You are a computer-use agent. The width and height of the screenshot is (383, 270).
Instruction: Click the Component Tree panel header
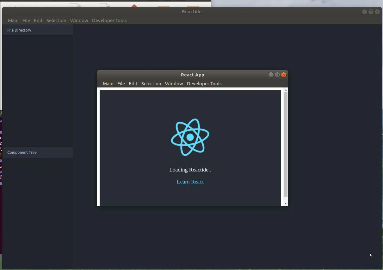click(38, 153)
